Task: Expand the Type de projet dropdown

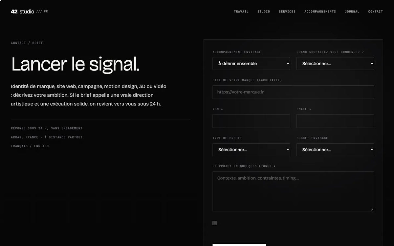Action: tap(251, 150)
